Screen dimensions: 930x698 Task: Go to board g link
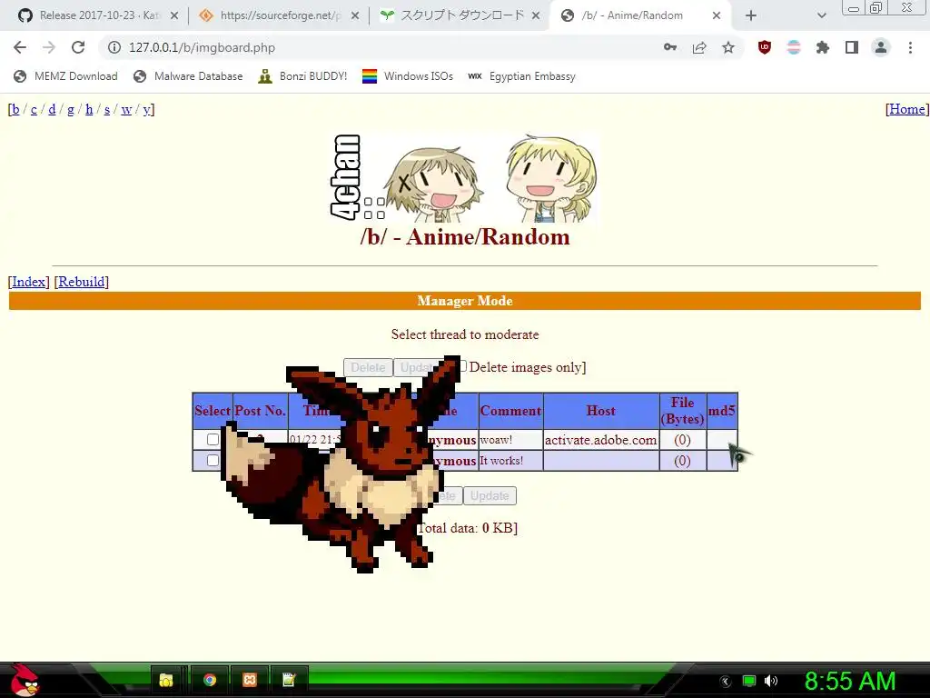tap(71, 109)
